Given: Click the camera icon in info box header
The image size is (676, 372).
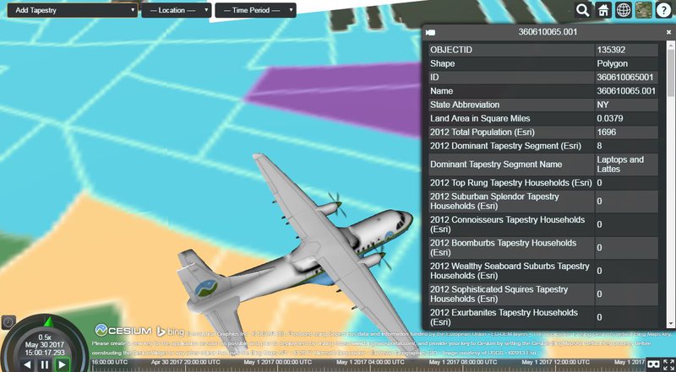Looking at the screenshot, I should 430,32.
